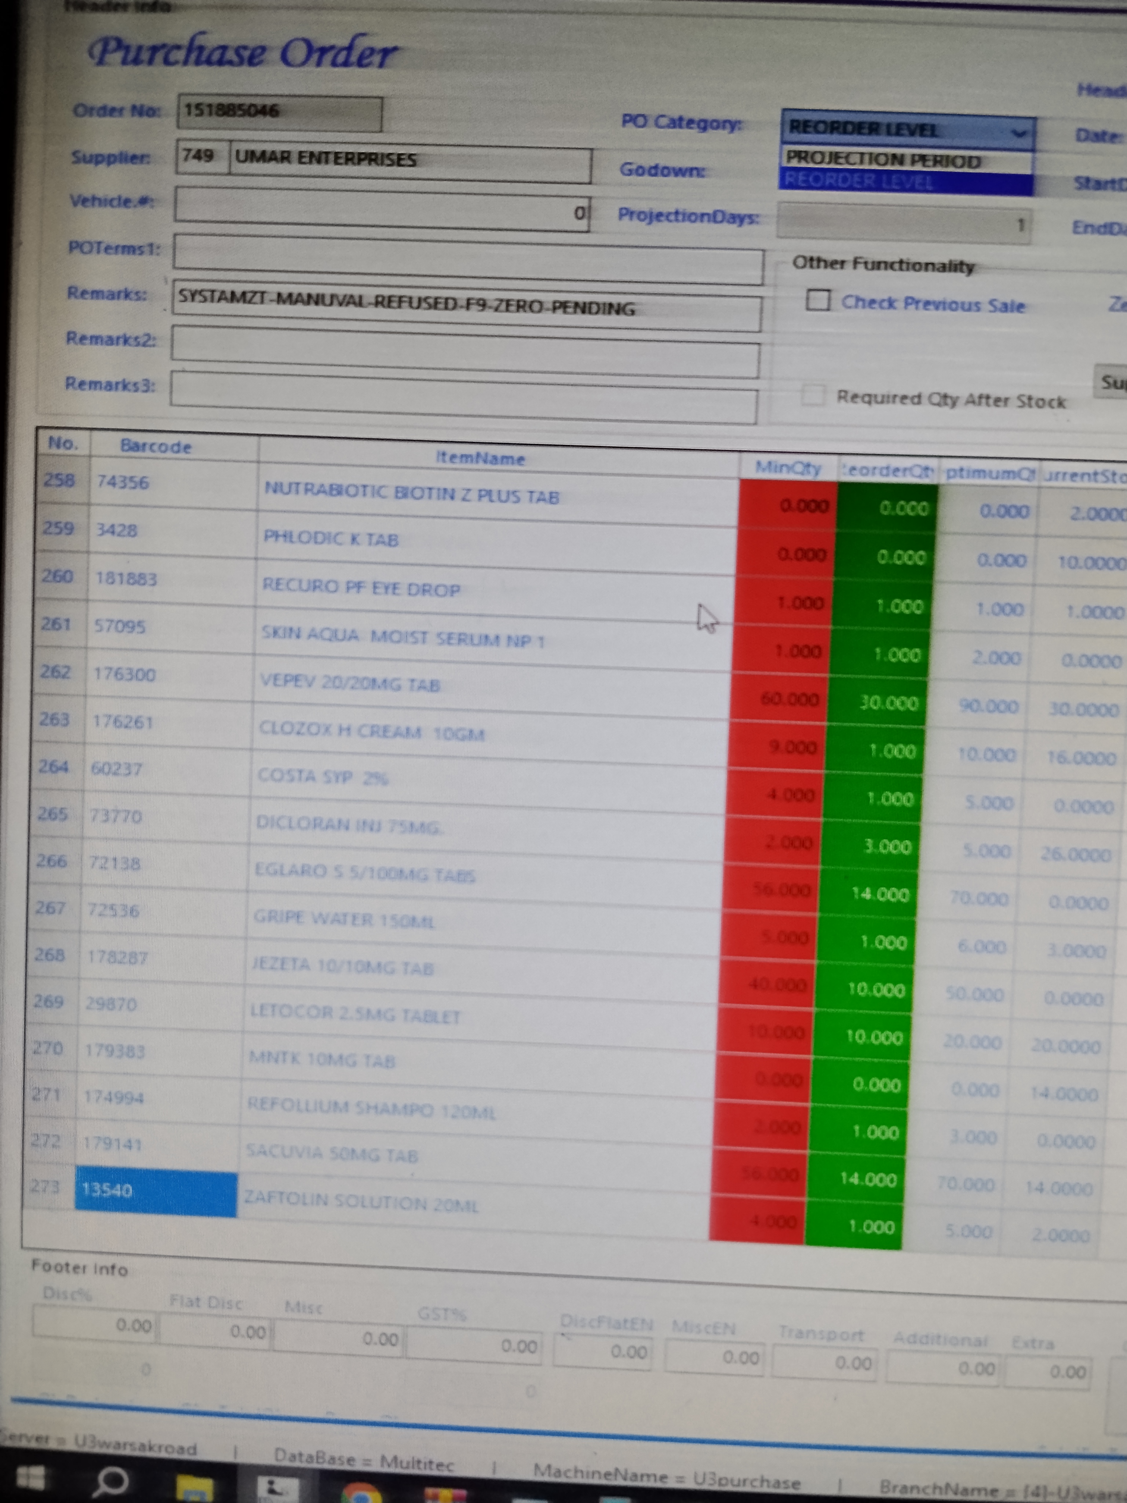
Task: Click the Disc% footer field
Action: pyautogui.click(x=95, y=1324)
